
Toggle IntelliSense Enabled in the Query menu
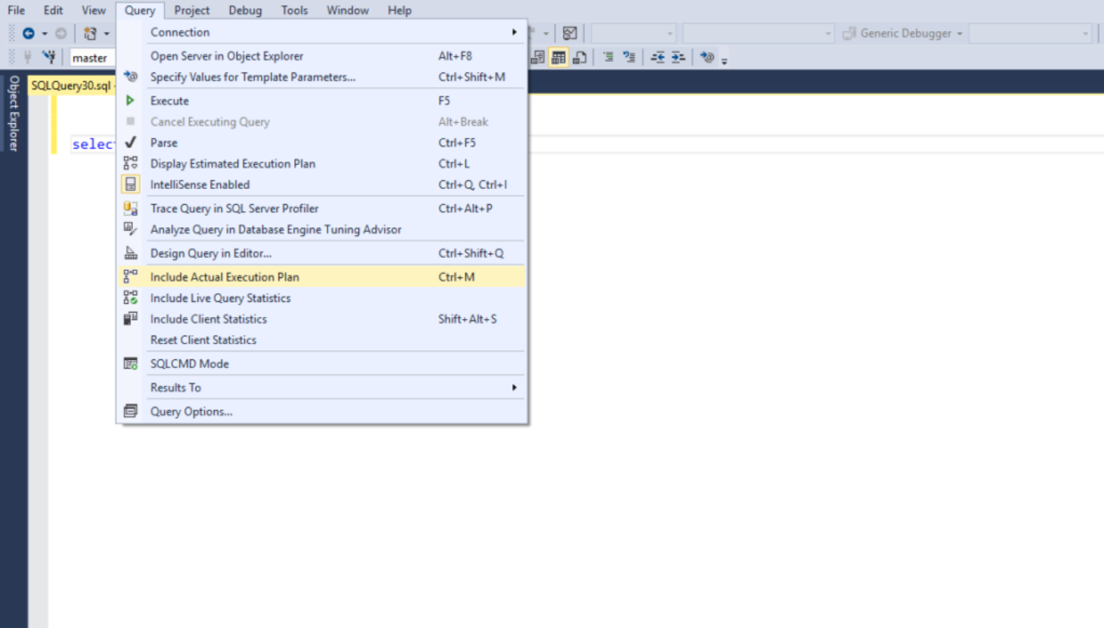(x=321, y=185)
